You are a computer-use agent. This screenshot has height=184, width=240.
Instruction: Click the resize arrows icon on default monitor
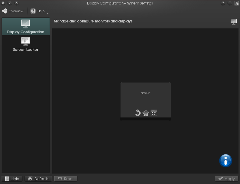pos(154,113)
